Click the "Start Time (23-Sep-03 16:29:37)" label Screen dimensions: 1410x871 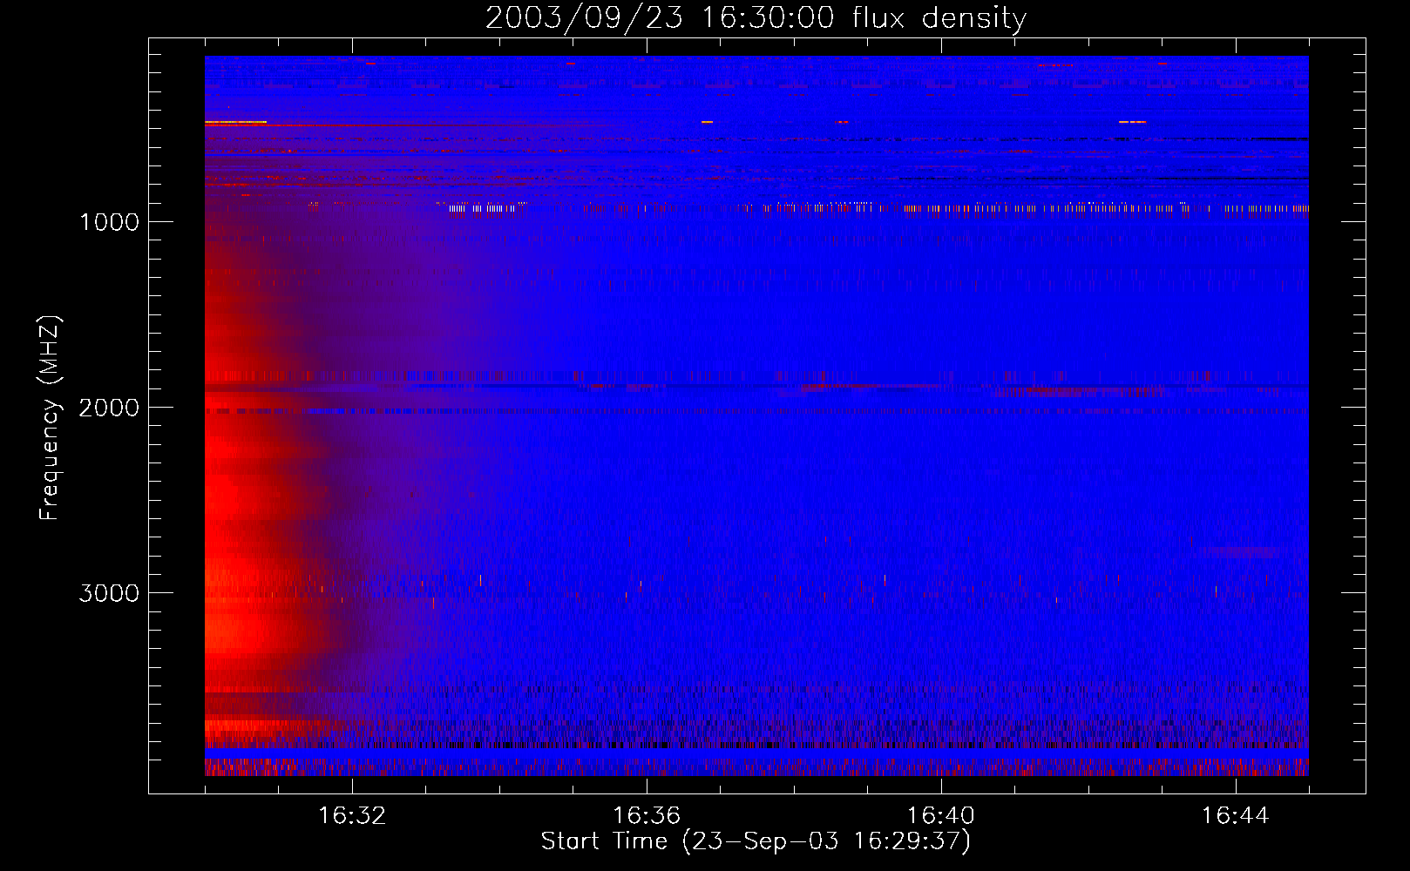click(756, 841)
